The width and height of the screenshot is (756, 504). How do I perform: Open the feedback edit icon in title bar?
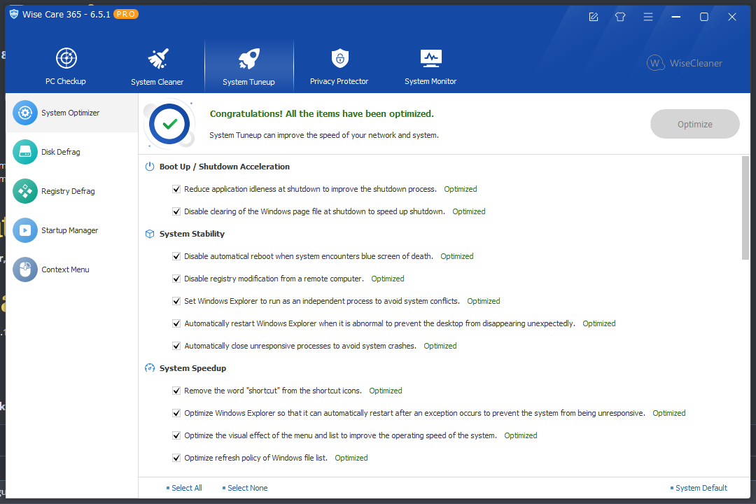594,17
